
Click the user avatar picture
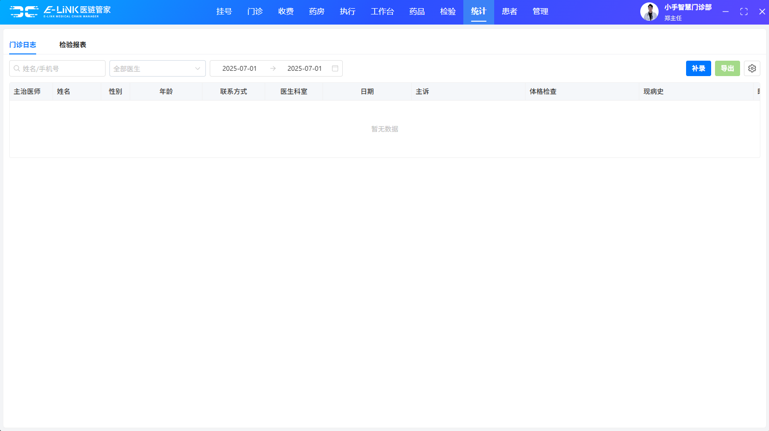coord(649,12)
